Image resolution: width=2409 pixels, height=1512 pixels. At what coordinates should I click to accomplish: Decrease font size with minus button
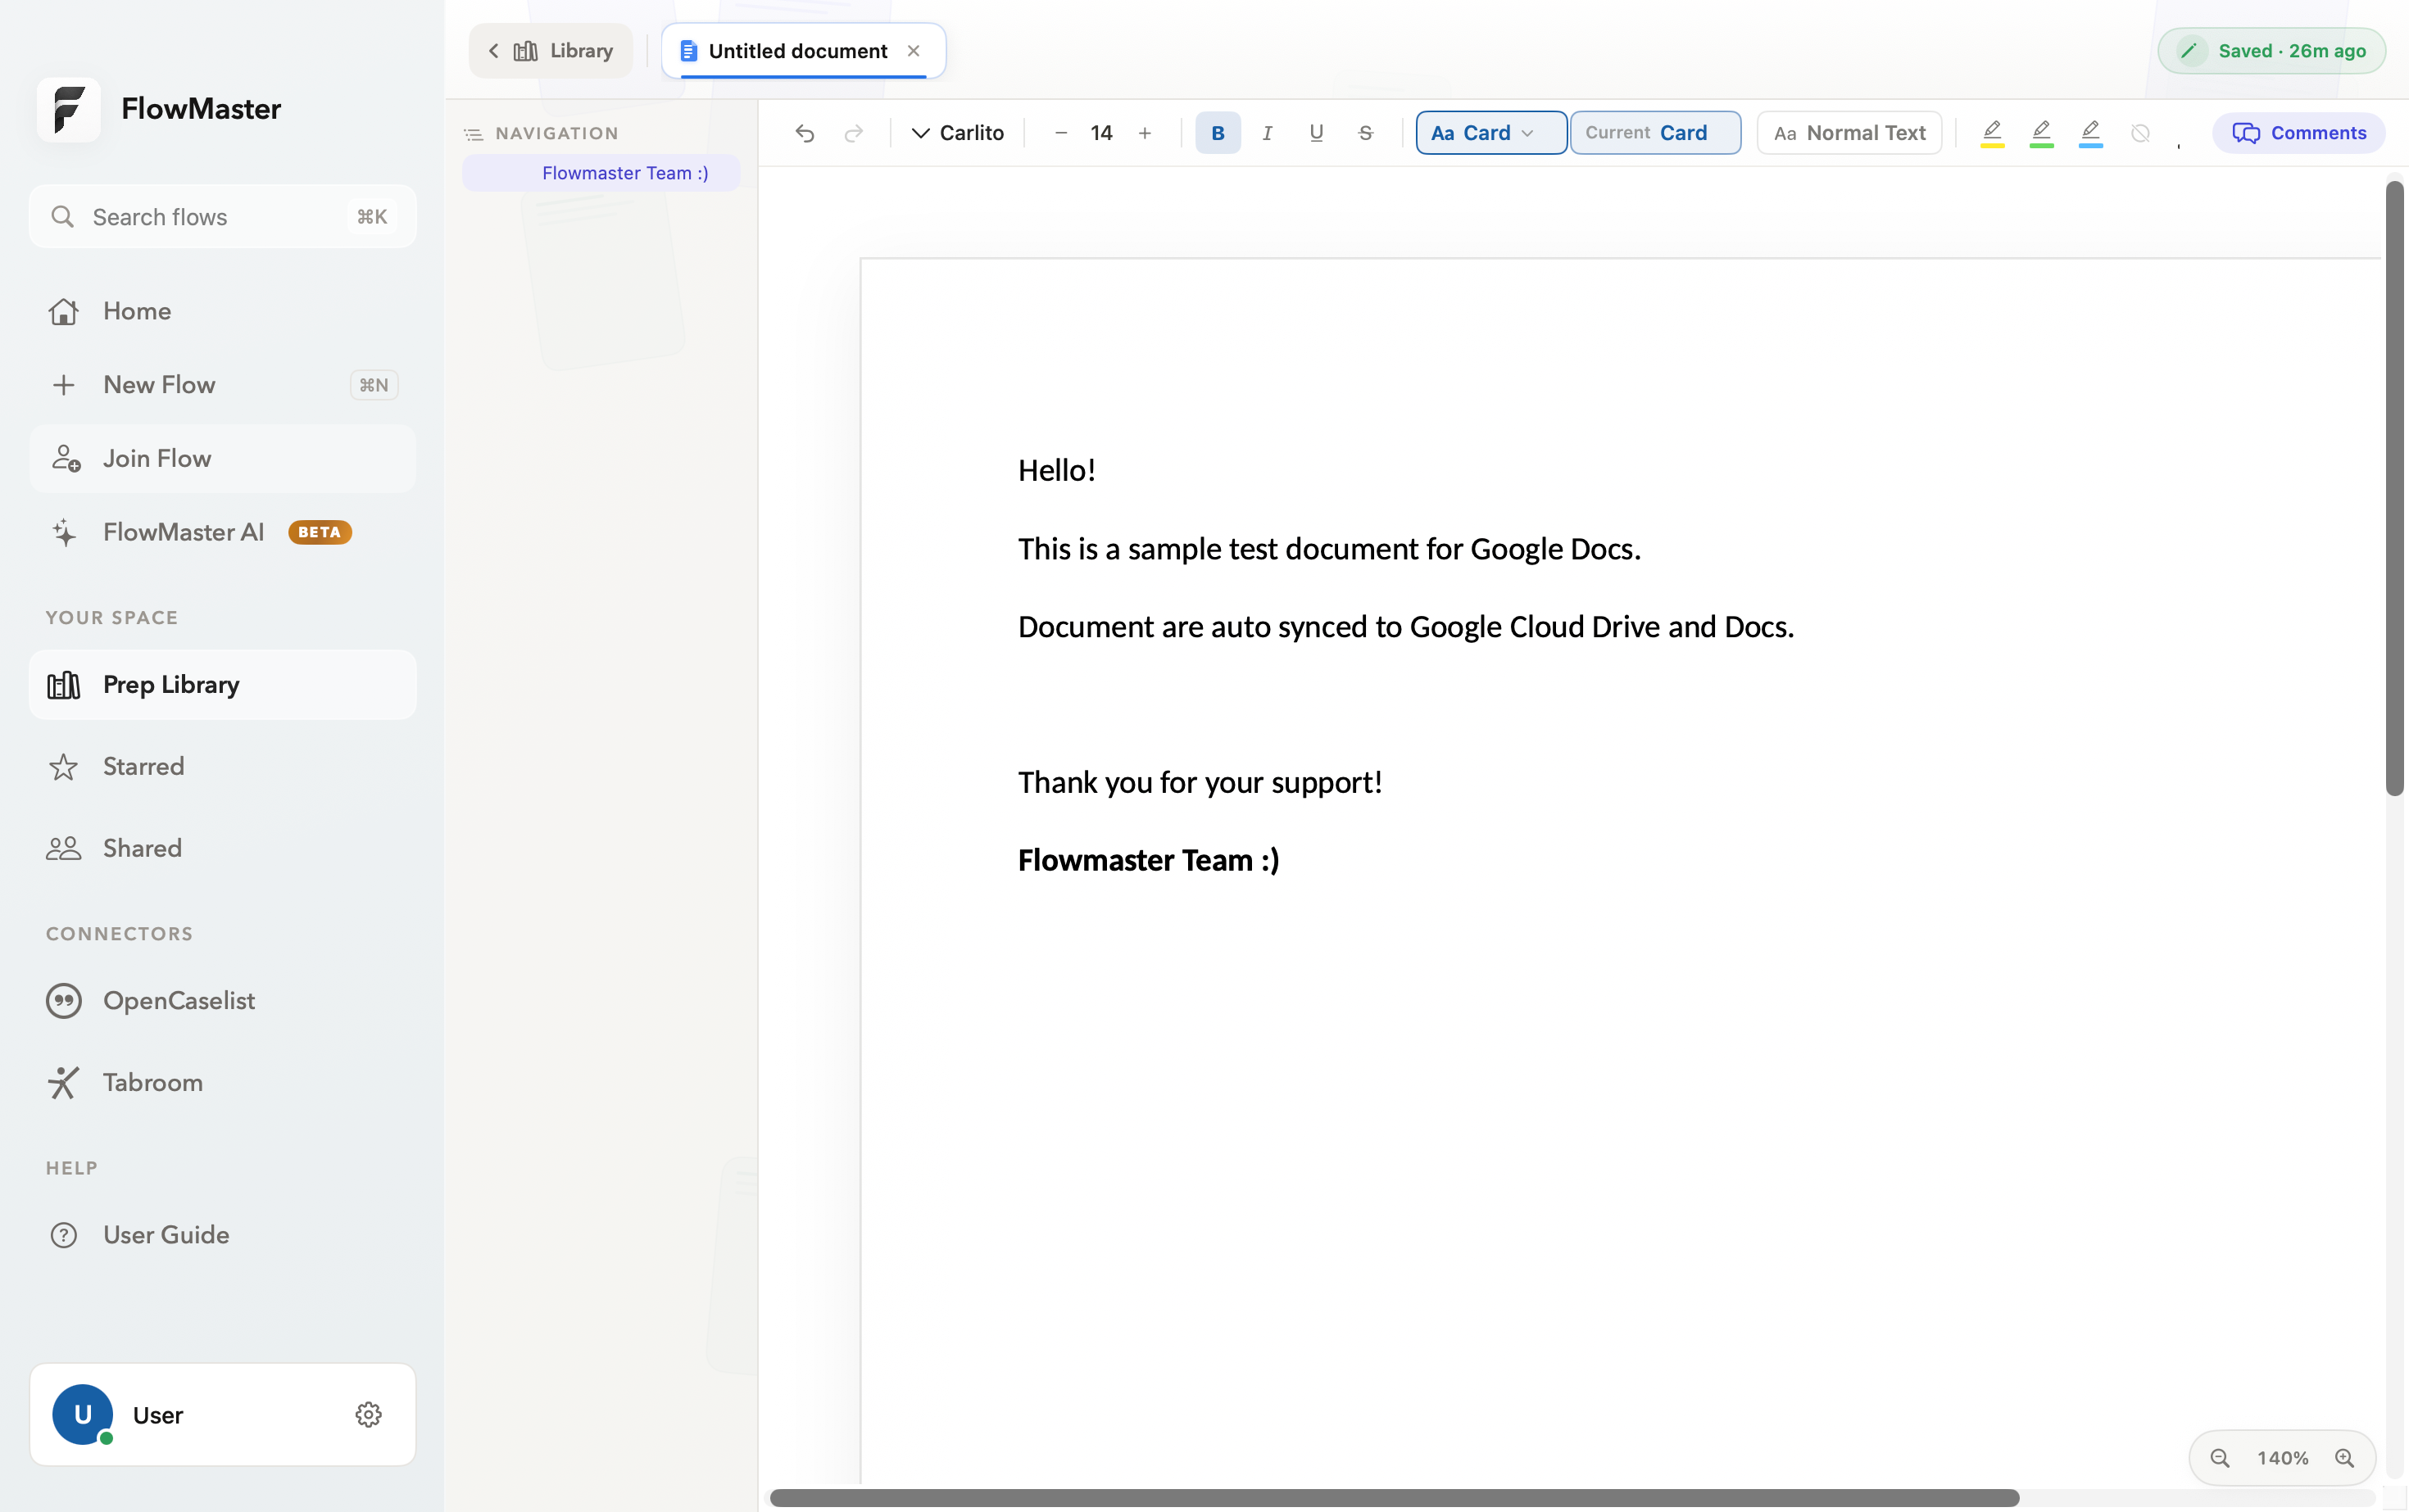click(x=1060, y=133)
